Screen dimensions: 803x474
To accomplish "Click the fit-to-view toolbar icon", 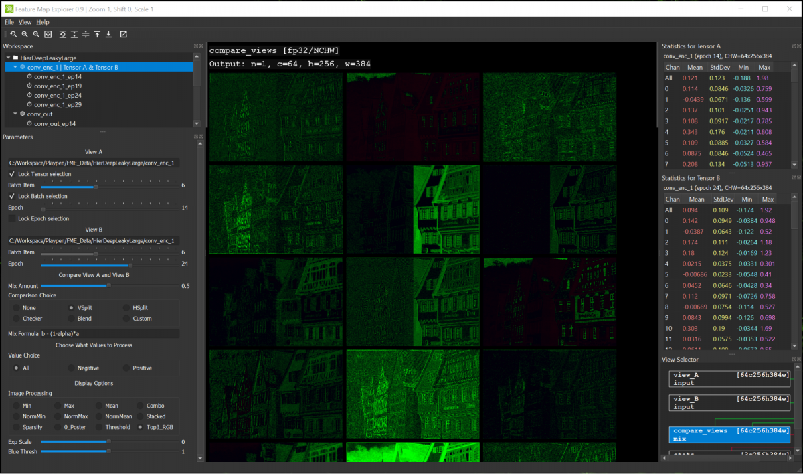I will pyautogui.click(x=48, y=34).
